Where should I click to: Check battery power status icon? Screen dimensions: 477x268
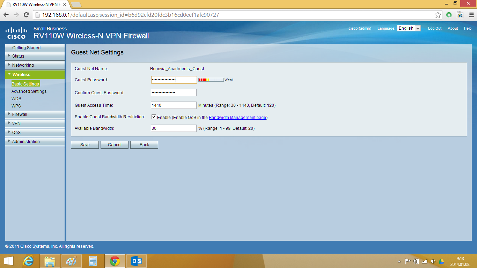[416, 261]
